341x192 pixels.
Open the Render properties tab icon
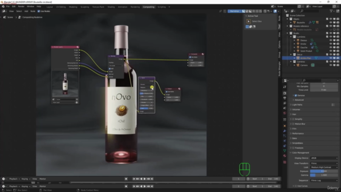(x=285, y=93)
